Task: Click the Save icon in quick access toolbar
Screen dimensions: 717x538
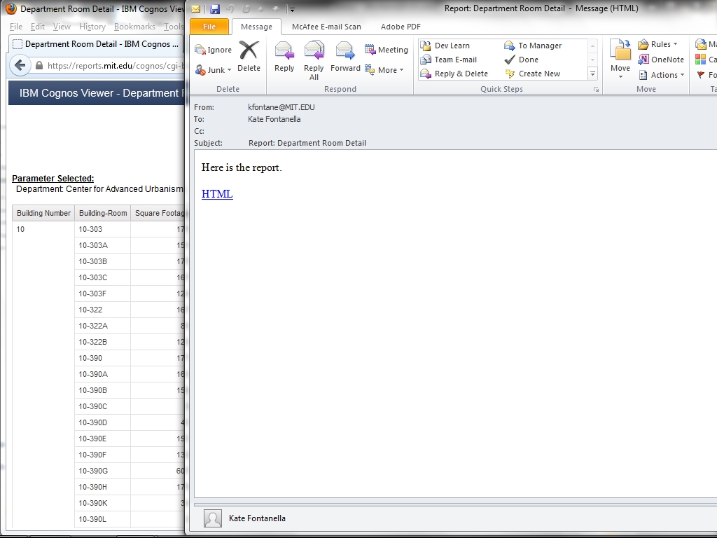Action: coord(215,9)
